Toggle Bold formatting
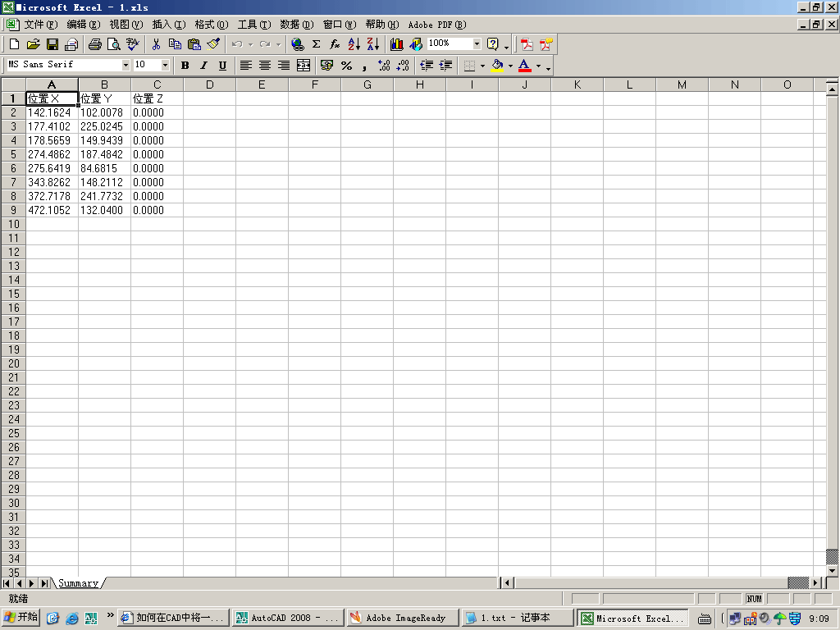Screen dimensions: 840x630 (185, 66)
